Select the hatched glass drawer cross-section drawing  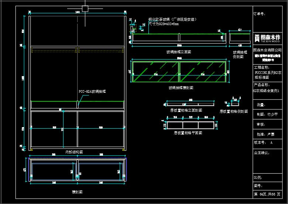pos(179,72)
